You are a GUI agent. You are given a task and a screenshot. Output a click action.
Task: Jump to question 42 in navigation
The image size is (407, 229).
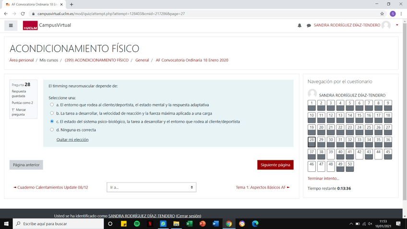point(359,154)
